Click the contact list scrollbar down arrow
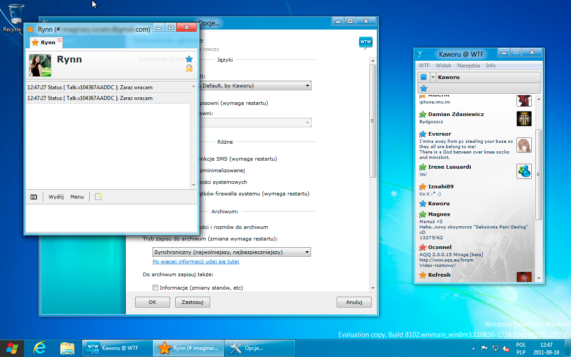The height and width of the screenshot is (357, 571). [538, 278]
